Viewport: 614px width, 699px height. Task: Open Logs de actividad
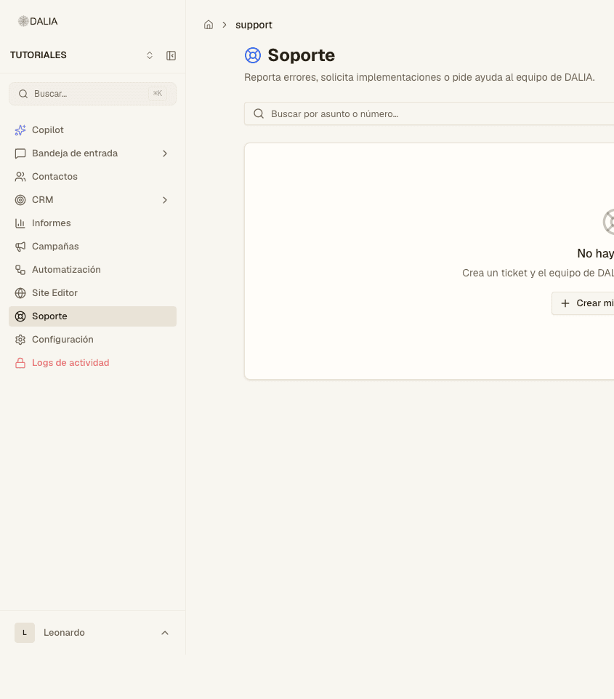(x=92, y=363)
